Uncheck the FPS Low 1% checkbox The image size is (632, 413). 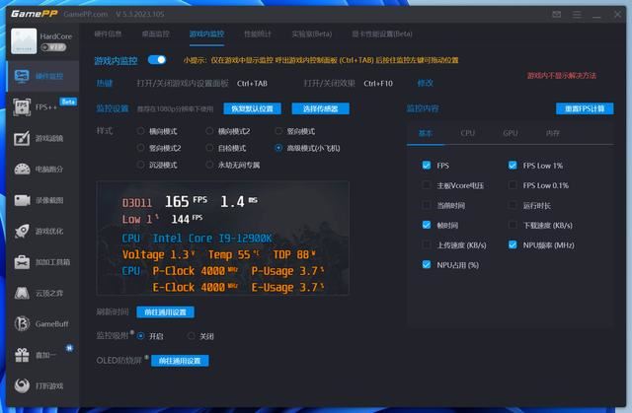click(513, 166)
